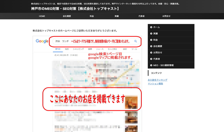Screen dimensions: 224x132
Task: Click the ここにあなたのお店を掲載できます banner
Action: (x=87, y=99)
